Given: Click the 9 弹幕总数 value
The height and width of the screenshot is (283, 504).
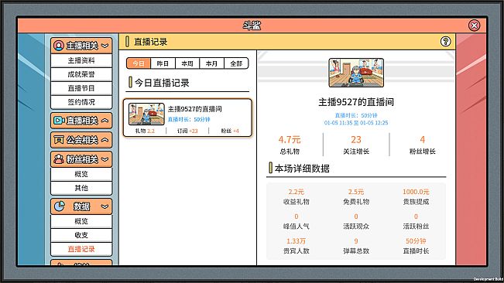Looking at the screenshot, I should click(356, 241).
